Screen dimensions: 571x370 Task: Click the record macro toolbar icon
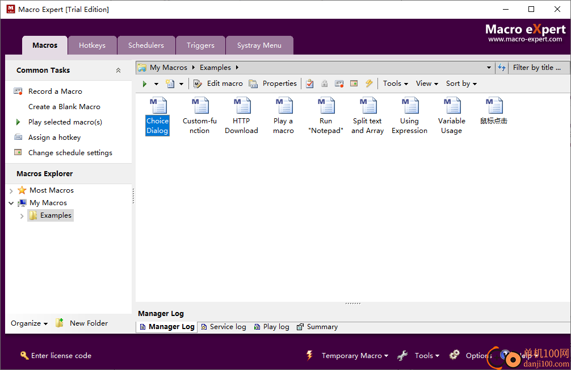(339, 84)
